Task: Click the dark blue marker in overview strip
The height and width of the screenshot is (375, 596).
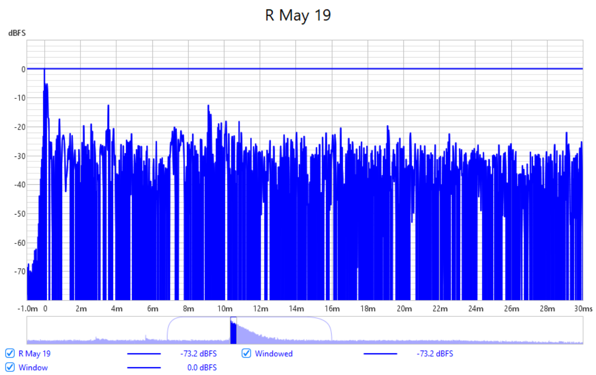Action: (233, 331)
